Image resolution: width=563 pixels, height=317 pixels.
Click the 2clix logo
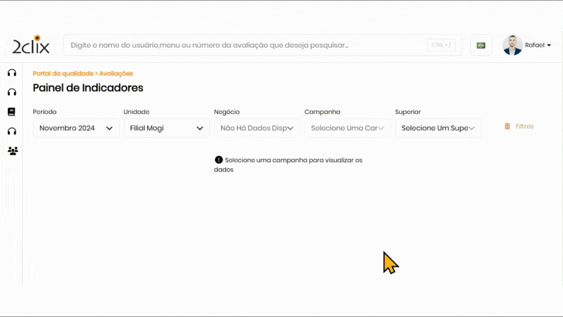(x=31, y=45)
